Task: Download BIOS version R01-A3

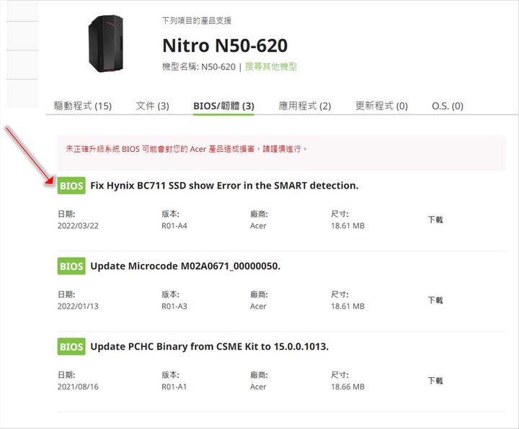Action: [x=435, y=299]
